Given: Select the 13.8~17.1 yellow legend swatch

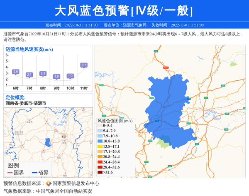Looking at the screenshot, I should pyautogui.click(x=100, y=147).
